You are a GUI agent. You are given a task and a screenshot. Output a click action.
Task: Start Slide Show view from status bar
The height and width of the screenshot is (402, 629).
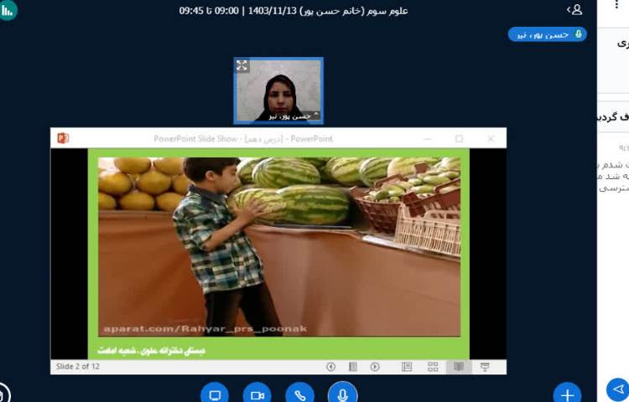click(x=485, y=367)
